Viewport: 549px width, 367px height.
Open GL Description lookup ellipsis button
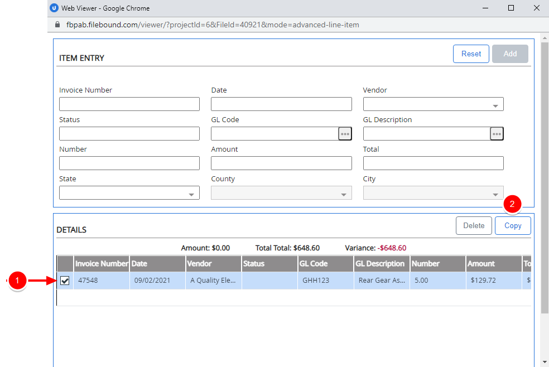[x=497, y=134]
